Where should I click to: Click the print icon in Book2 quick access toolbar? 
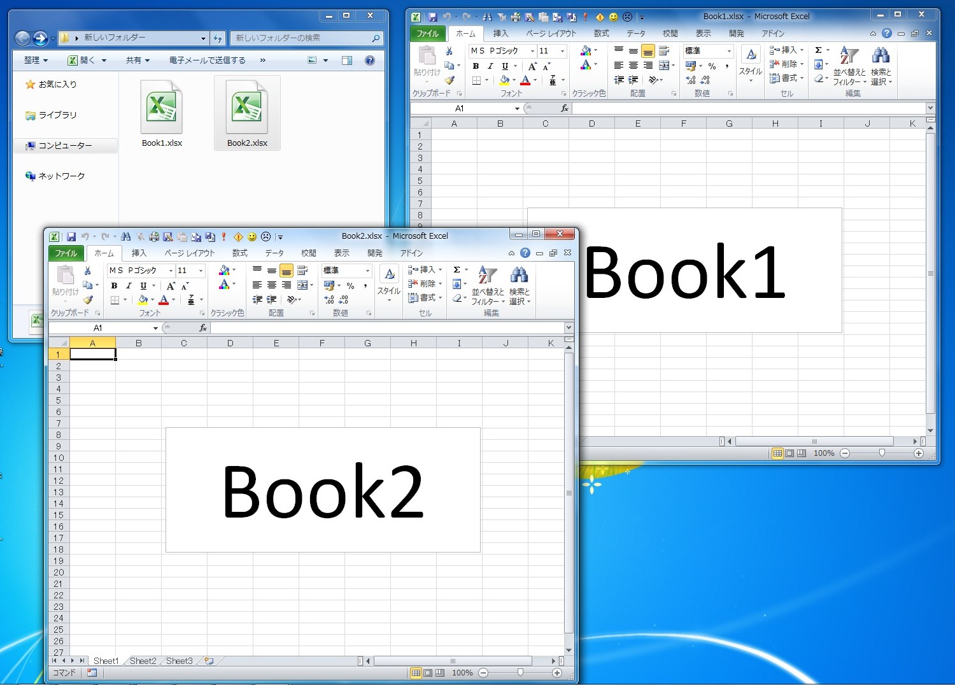(154, 237)
